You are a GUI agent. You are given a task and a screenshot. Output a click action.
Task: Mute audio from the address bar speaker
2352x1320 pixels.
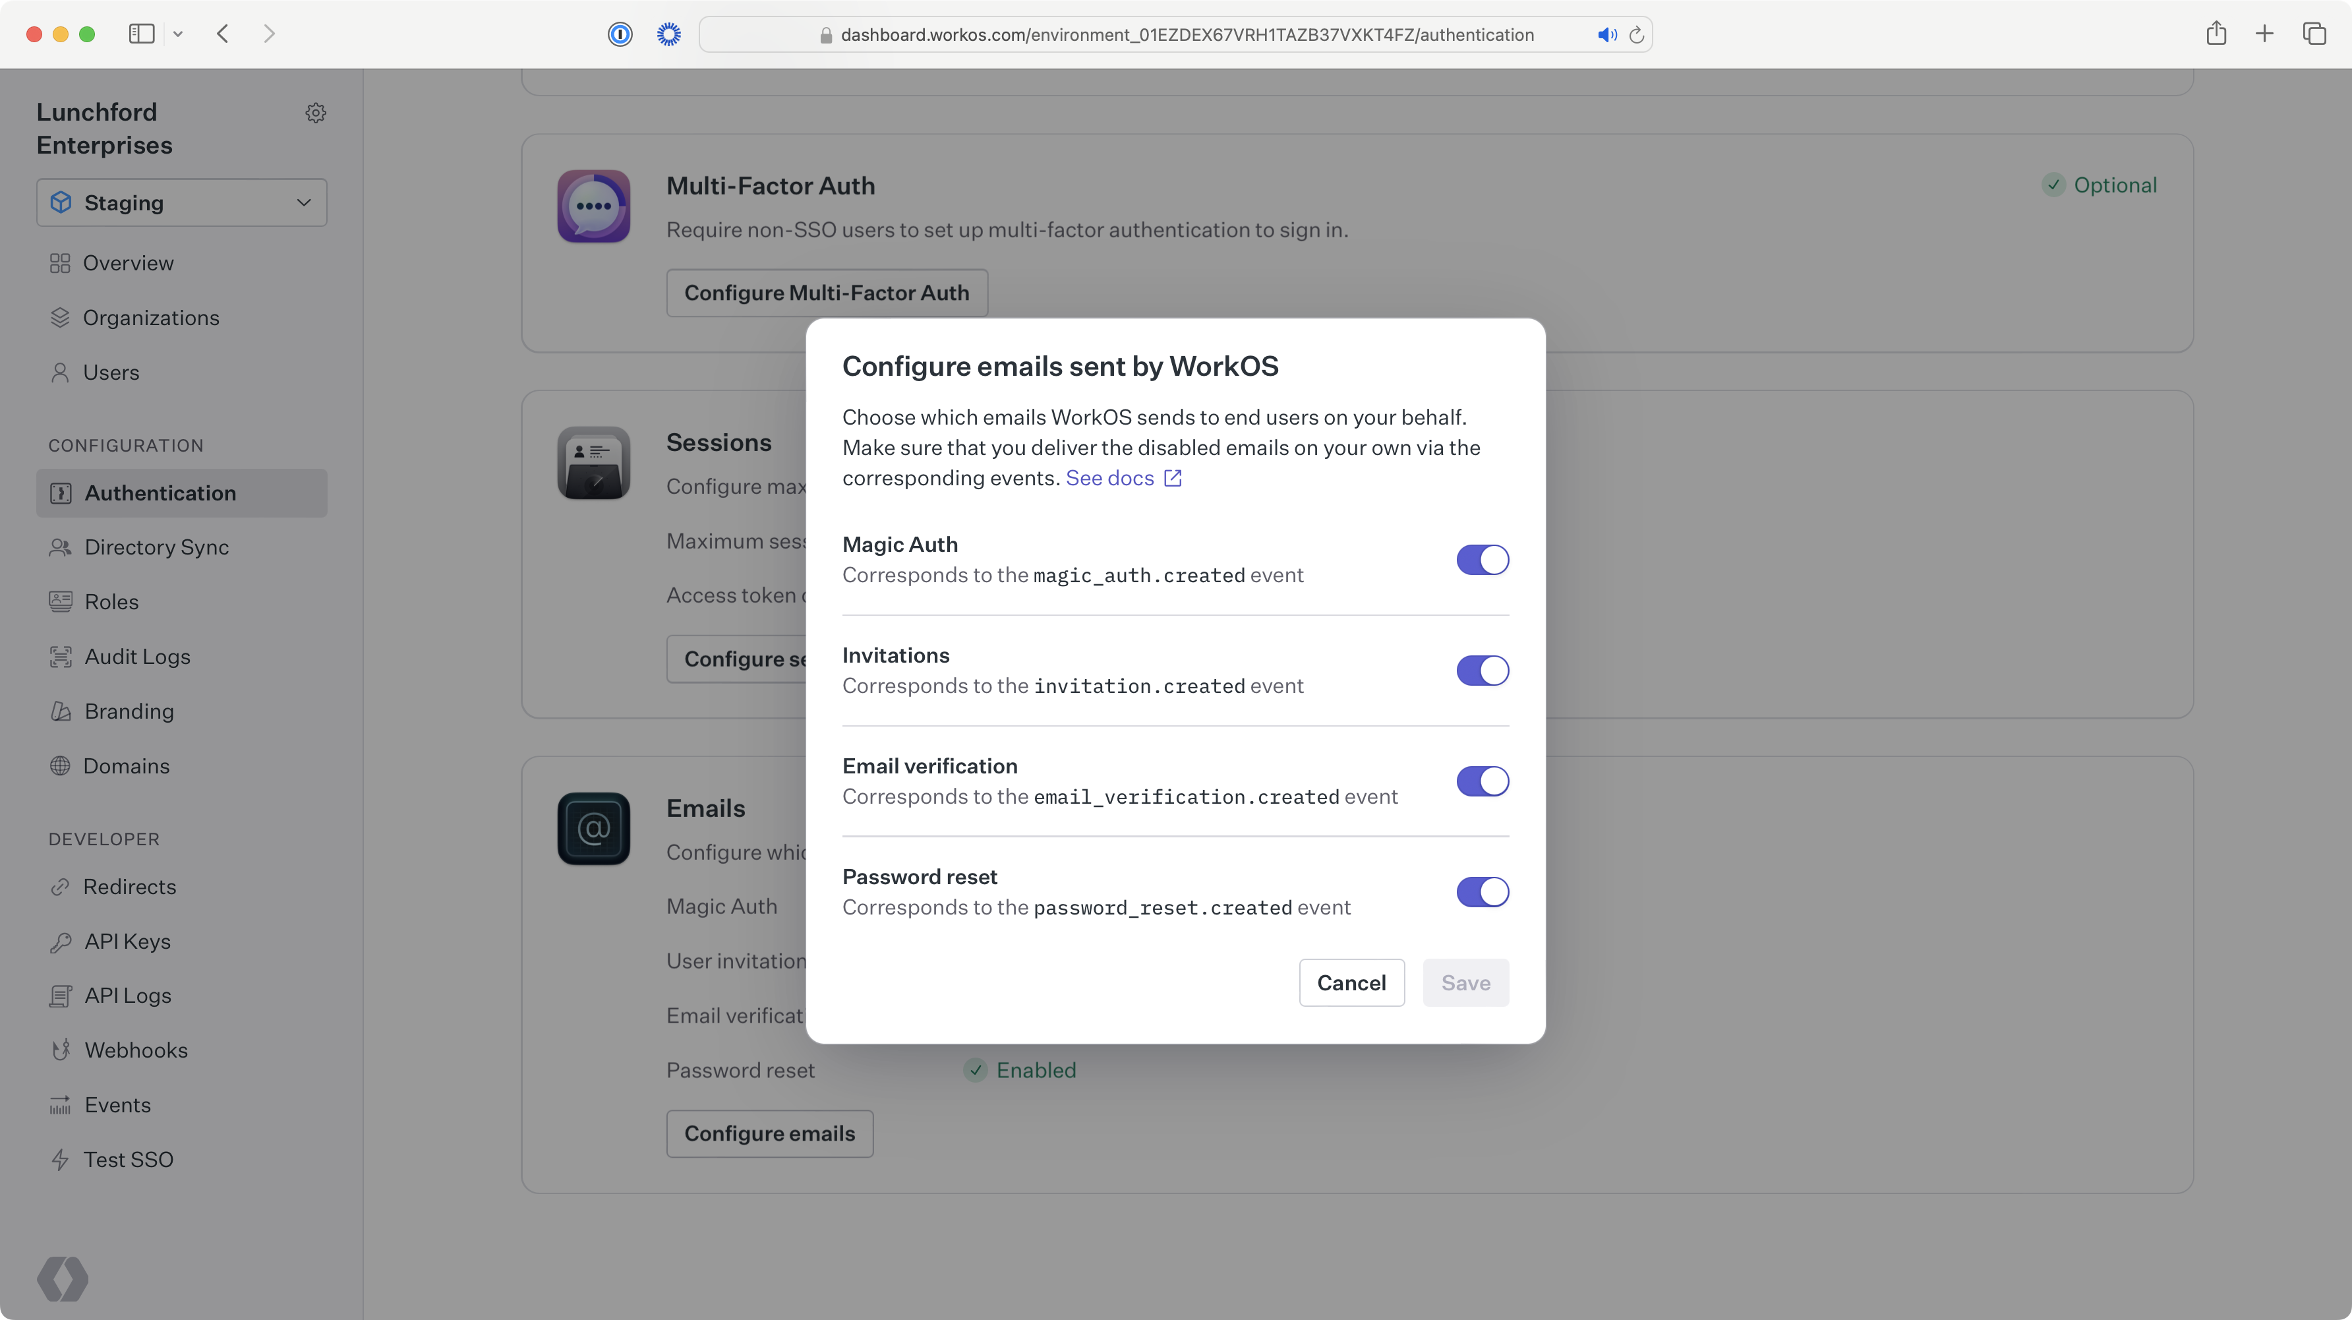click(x=1607, y=35)
